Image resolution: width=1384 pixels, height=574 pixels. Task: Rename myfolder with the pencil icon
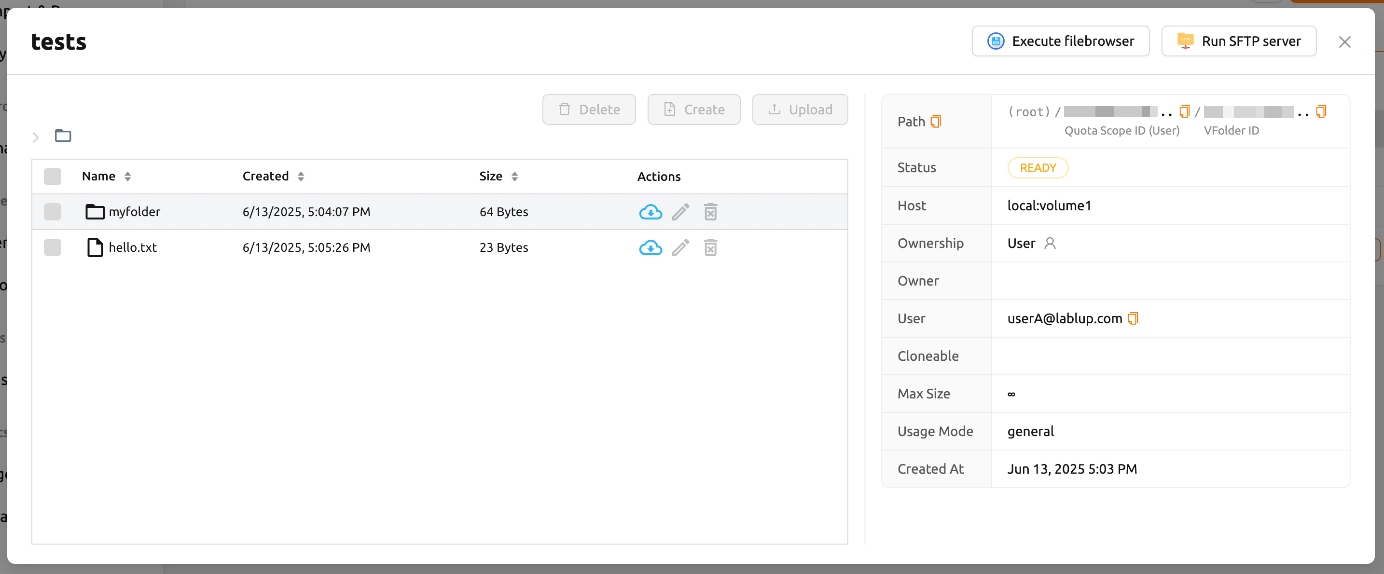pos(680,212)
